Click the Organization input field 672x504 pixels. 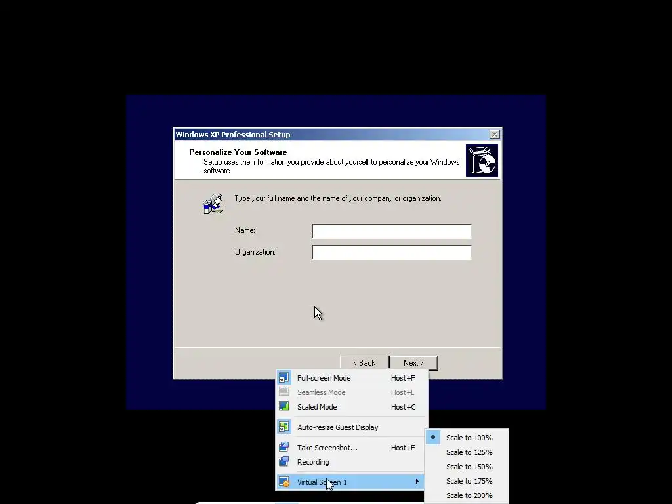(x=392, y=252)
